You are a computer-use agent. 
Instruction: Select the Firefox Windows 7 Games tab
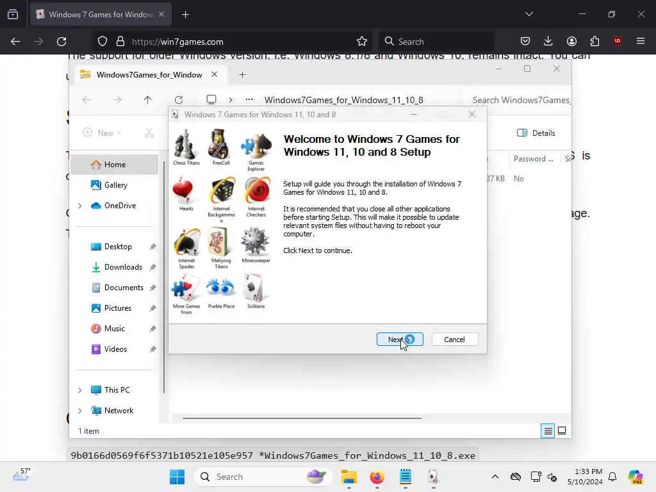(101, 15)
